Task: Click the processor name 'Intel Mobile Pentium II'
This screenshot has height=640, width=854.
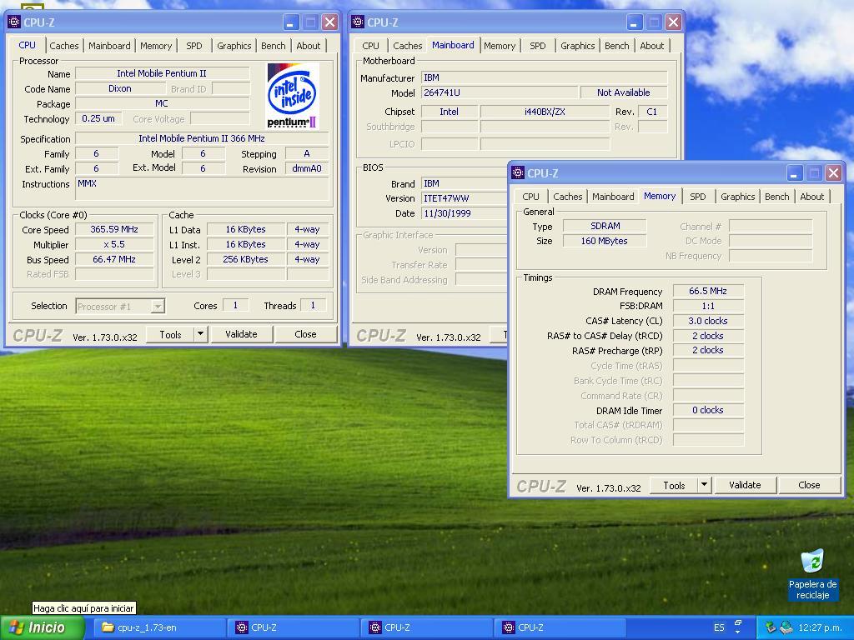Action: [x=162, y=73]
